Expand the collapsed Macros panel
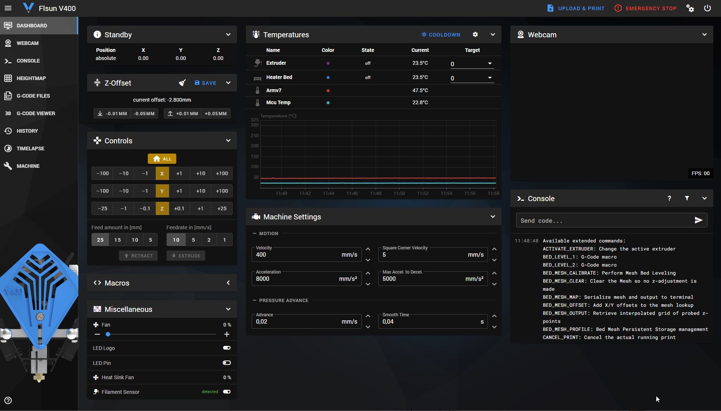 coord(228,283)
